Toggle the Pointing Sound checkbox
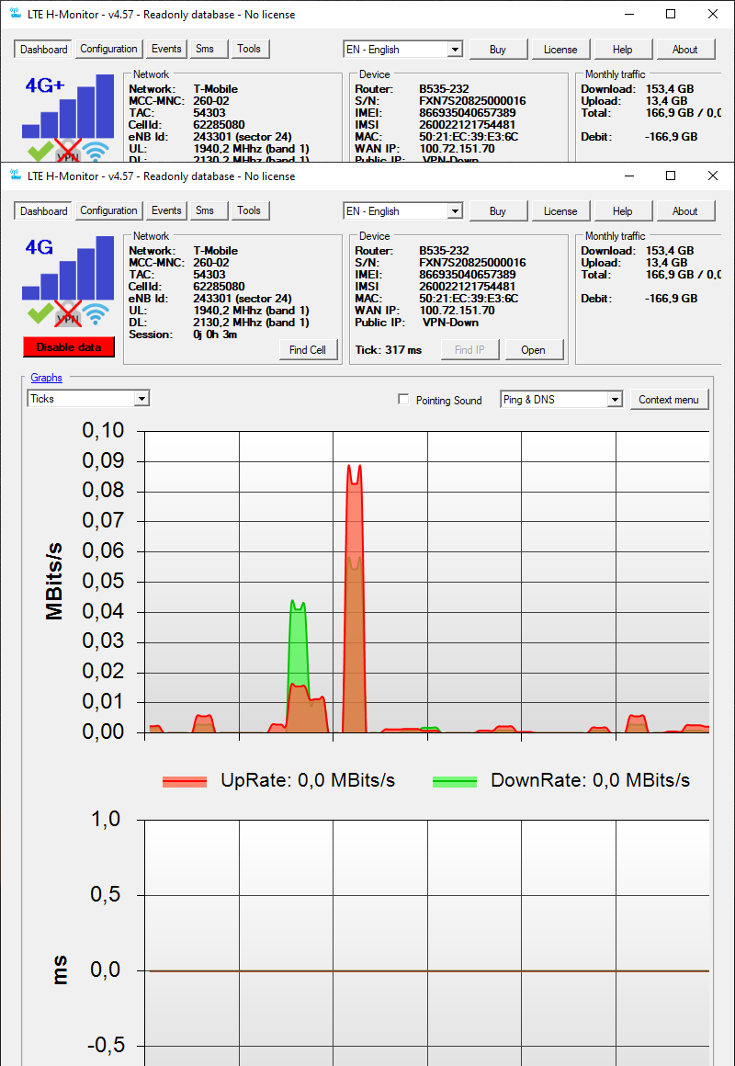This screenshot has width=735, height=1066. 402,399
